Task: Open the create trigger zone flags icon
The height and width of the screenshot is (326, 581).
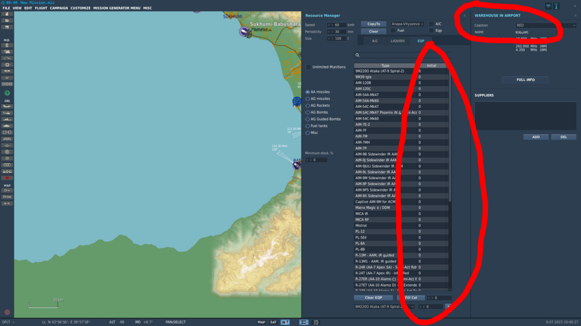Action: point(6,71)
